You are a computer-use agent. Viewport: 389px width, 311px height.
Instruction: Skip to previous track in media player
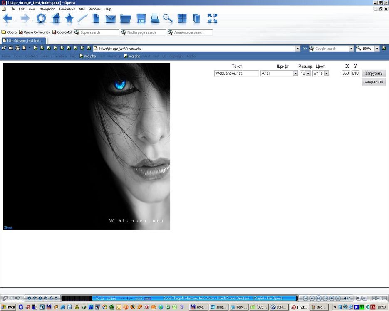(x=306, y=299)
